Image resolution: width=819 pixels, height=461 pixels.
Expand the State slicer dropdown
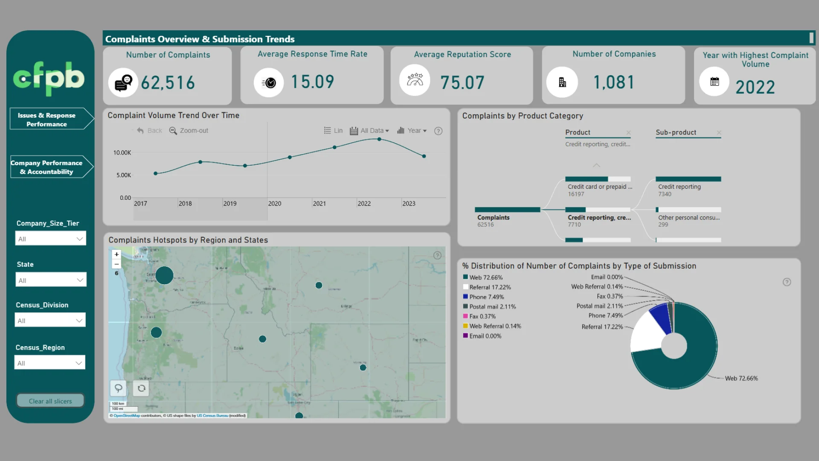pyautogui.click(x=50, y=280)
